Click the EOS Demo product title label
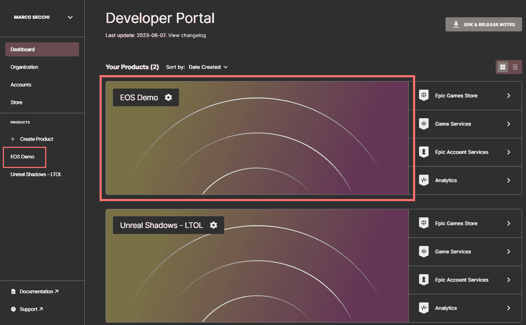Screen dimensions: 526x325 [x=139, y=97]
